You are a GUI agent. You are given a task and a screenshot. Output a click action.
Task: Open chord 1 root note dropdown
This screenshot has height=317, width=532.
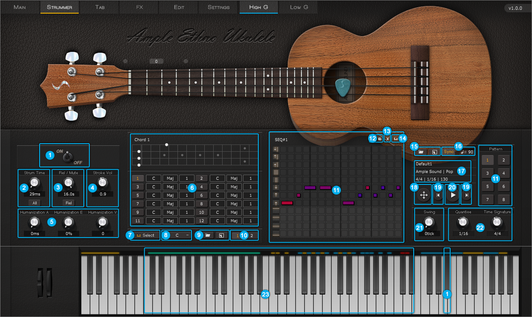tap(153, 178)
